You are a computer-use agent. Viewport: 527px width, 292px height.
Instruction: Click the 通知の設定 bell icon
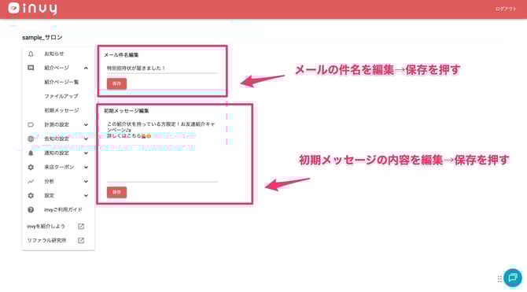[x=31, y=153]
